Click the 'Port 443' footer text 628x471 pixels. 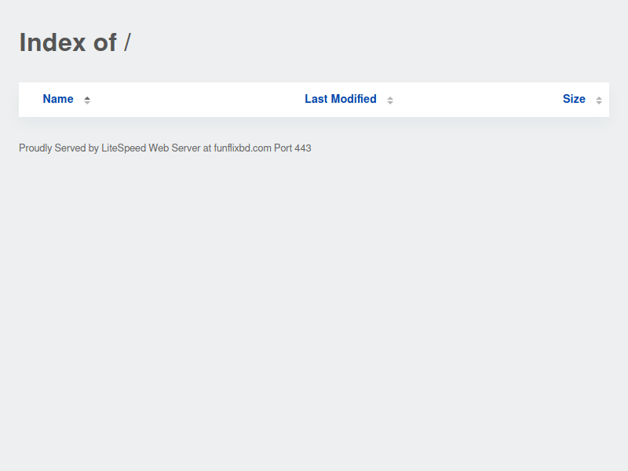[x=292, y=148]
